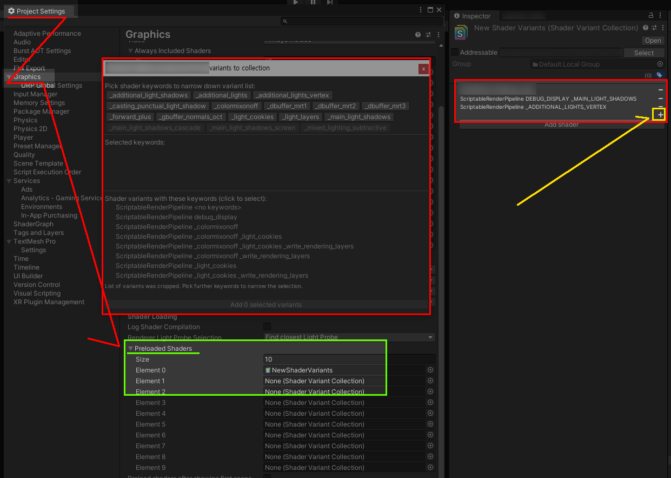The image size is (671, 478).
Task: Remove the shader entry with top minus
Action: 661,90
